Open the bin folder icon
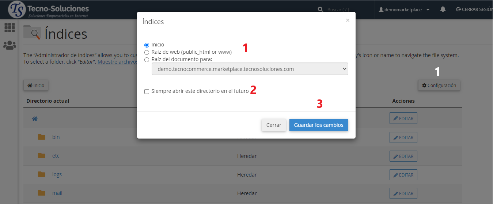This screenshot has width=493, height=204. coord(42,137)
